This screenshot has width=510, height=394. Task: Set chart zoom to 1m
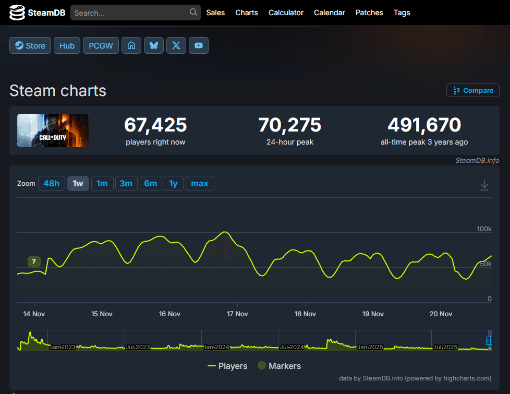(x=102, y=183)
